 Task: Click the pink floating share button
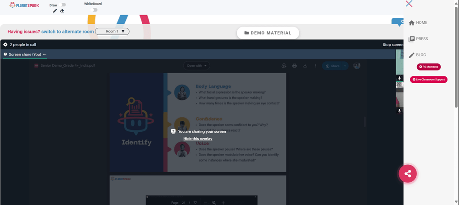click(408, 174)
